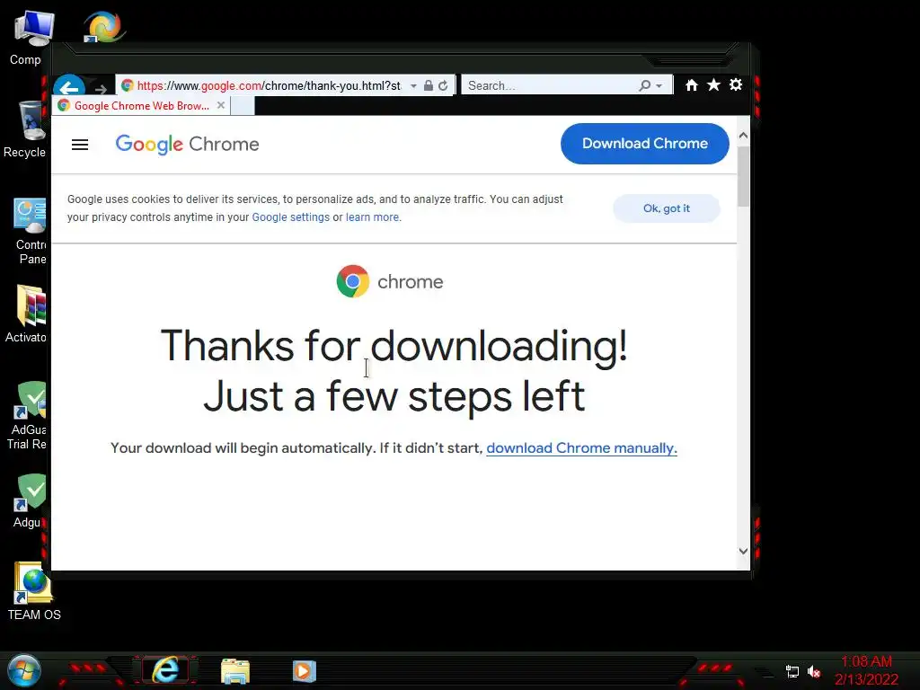
Task: Select the Google Chrome Web Browser tab
Action: tap(141, 106)
